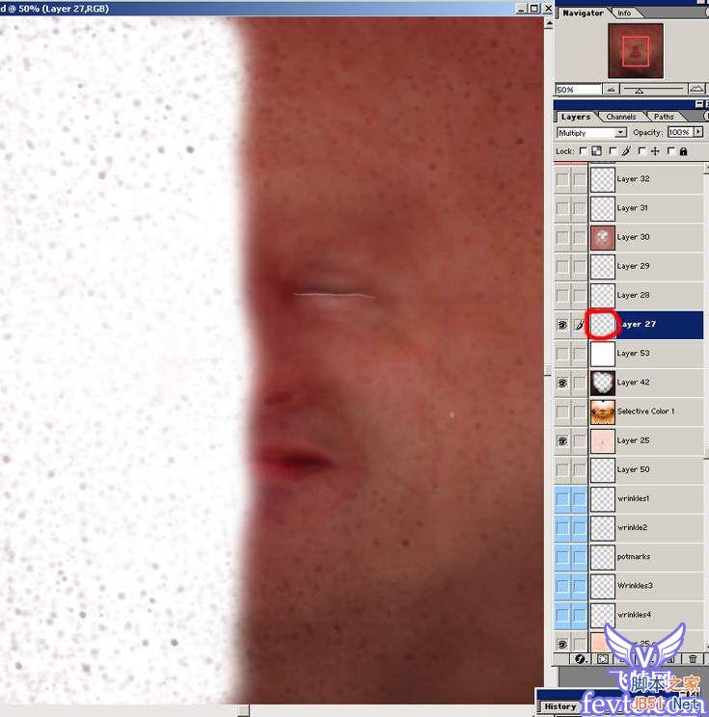Show Layer 53 by clicking its visibility box
The image size is (709, 717).
(562, 354)
